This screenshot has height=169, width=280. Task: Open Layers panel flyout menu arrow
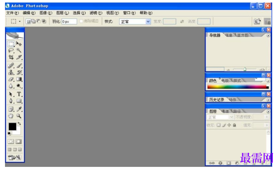(268, 112)
